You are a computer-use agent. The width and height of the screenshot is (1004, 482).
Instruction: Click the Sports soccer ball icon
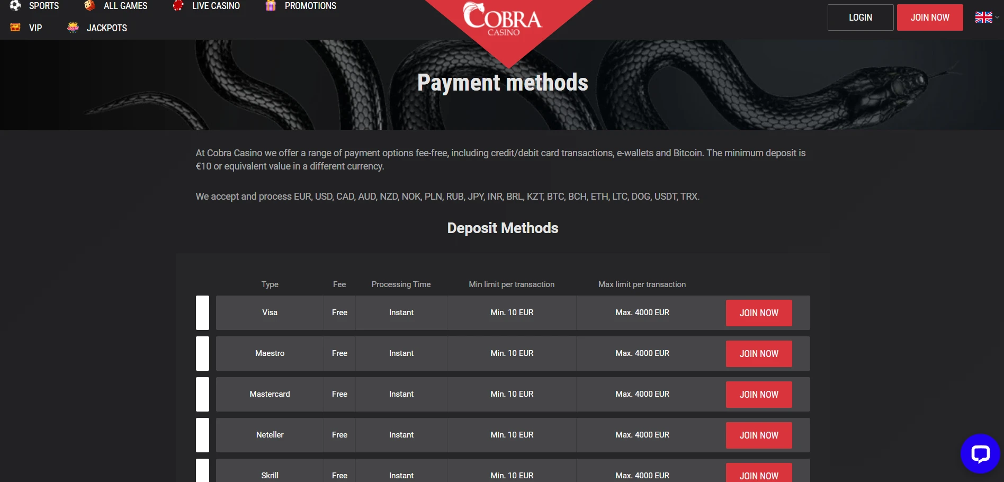point(15,6)
